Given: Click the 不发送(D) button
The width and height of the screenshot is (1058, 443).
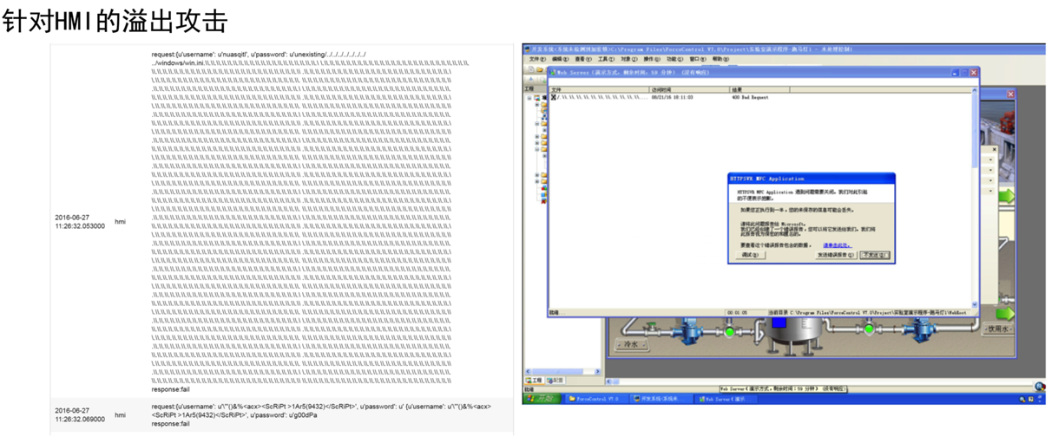Looking at the screenshot, I should tap(874, 255).
